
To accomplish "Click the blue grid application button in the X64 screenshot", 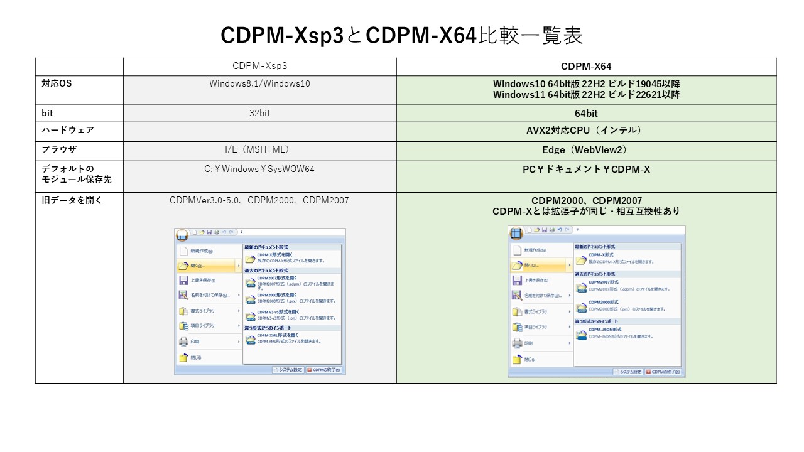I will tap(517, 232).
